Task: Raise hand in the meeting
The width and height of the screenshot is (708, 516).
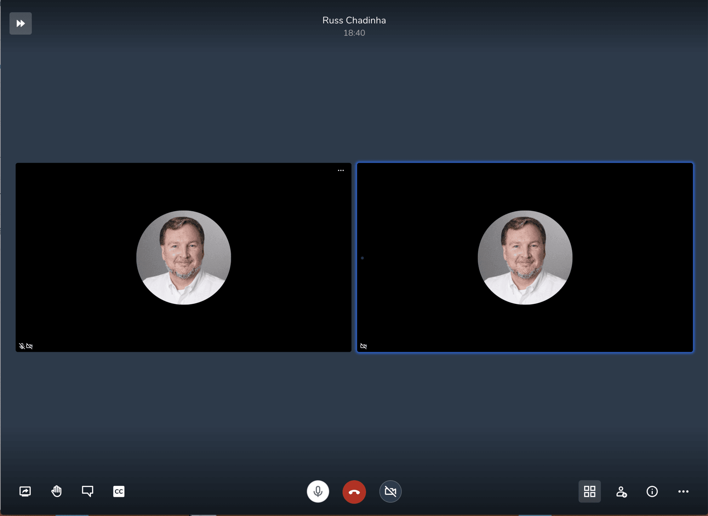Action: pos(56,491)
